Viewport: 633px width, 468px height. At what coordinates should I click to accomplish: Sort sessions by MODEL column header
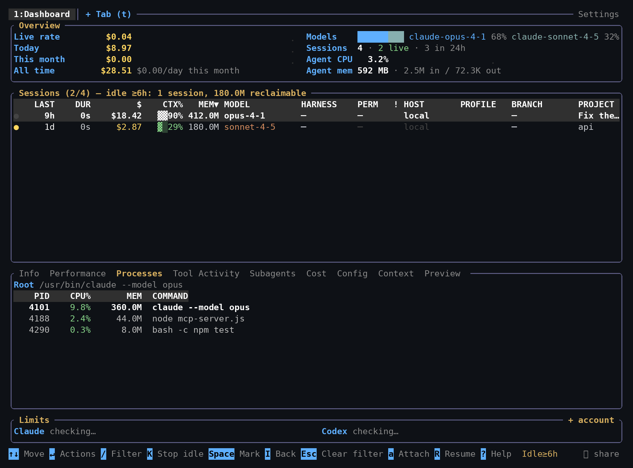click(237, 105)
